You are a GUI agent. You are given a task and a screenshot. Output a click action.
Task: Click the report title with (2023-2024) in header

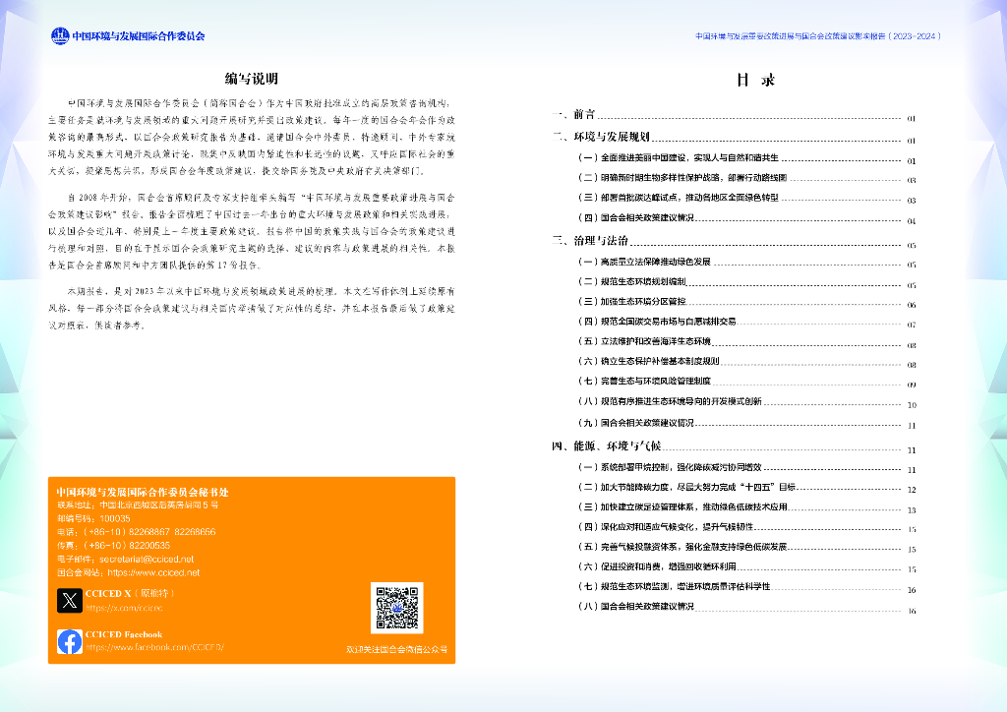pos(817,36)
